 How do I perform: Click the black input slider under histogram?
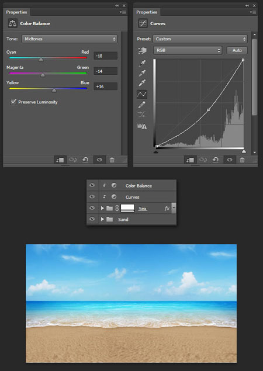tap(156, 151)
